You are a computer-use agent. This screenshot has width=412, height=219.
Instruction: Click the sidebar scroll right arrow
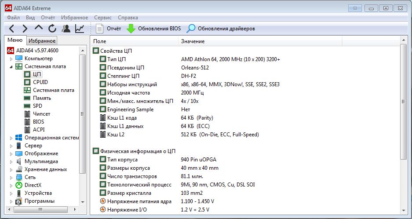[x=75, y=209]
